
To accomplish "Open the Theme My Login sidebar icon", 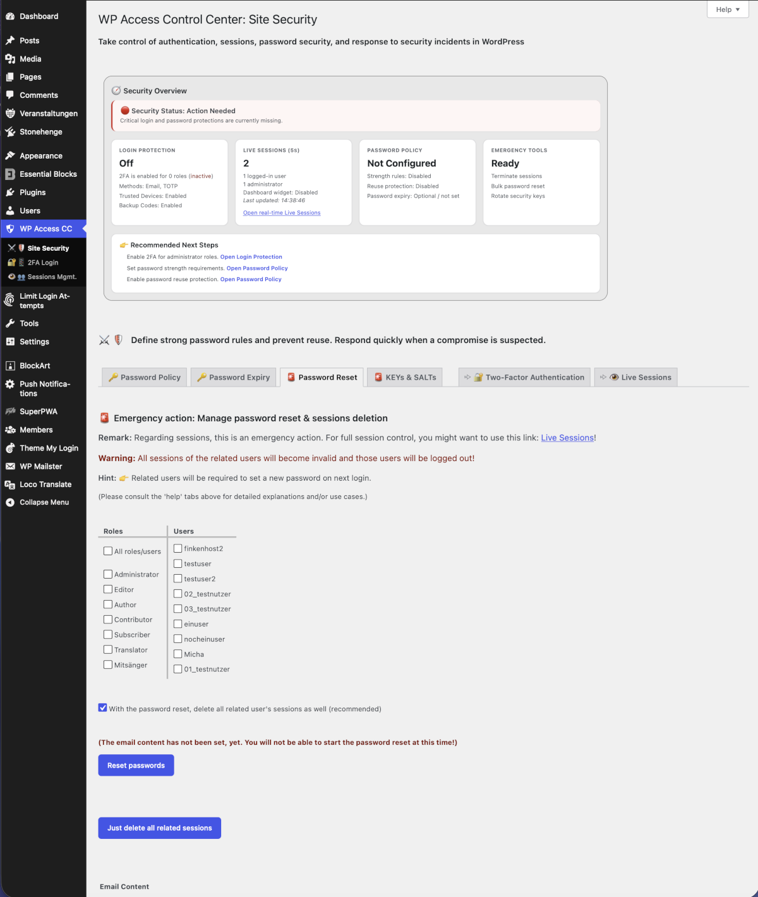I will click(x=9, y=448).
